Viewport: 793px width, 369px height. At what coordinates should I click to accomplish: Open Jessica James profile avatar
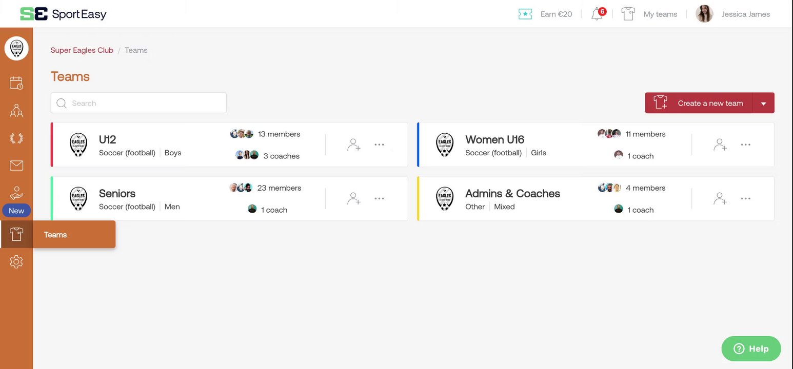tap(704, 14)
